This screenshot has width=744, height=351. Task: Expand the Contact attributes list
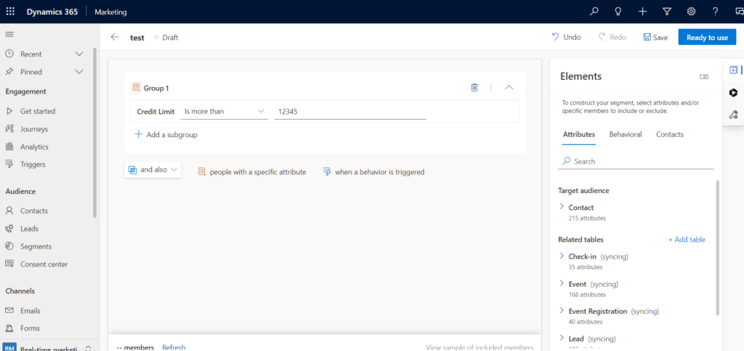tap(562, 207)
